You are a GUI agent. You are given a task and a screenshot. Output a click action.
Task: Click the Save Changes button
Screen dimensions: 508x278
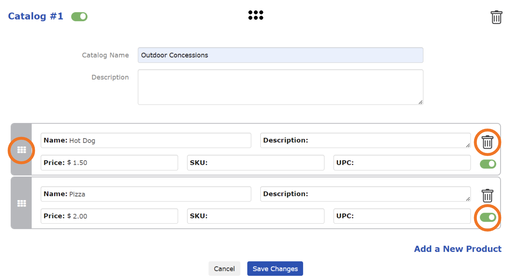(x=275, y=268)
